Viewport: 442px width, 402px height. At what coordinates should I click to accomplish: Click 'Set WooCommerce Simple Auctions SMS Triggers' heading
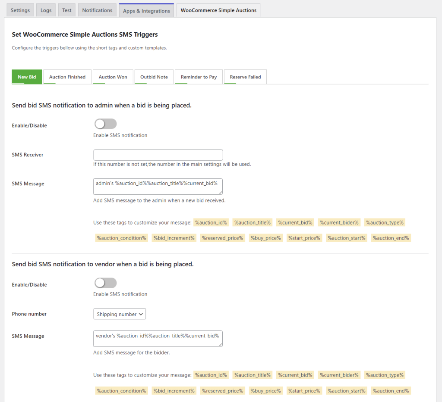tap(85, 34)
